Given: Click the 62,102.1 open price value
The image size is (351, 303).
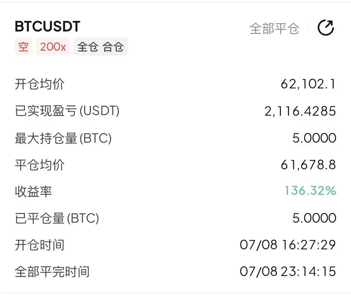Looking at the screenshot, I should (308, 84).
